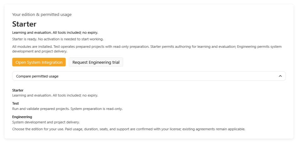Screen dimensions: 298x144
Task: Click the bold tagline below the Starter title
Action: click(55, 32)
